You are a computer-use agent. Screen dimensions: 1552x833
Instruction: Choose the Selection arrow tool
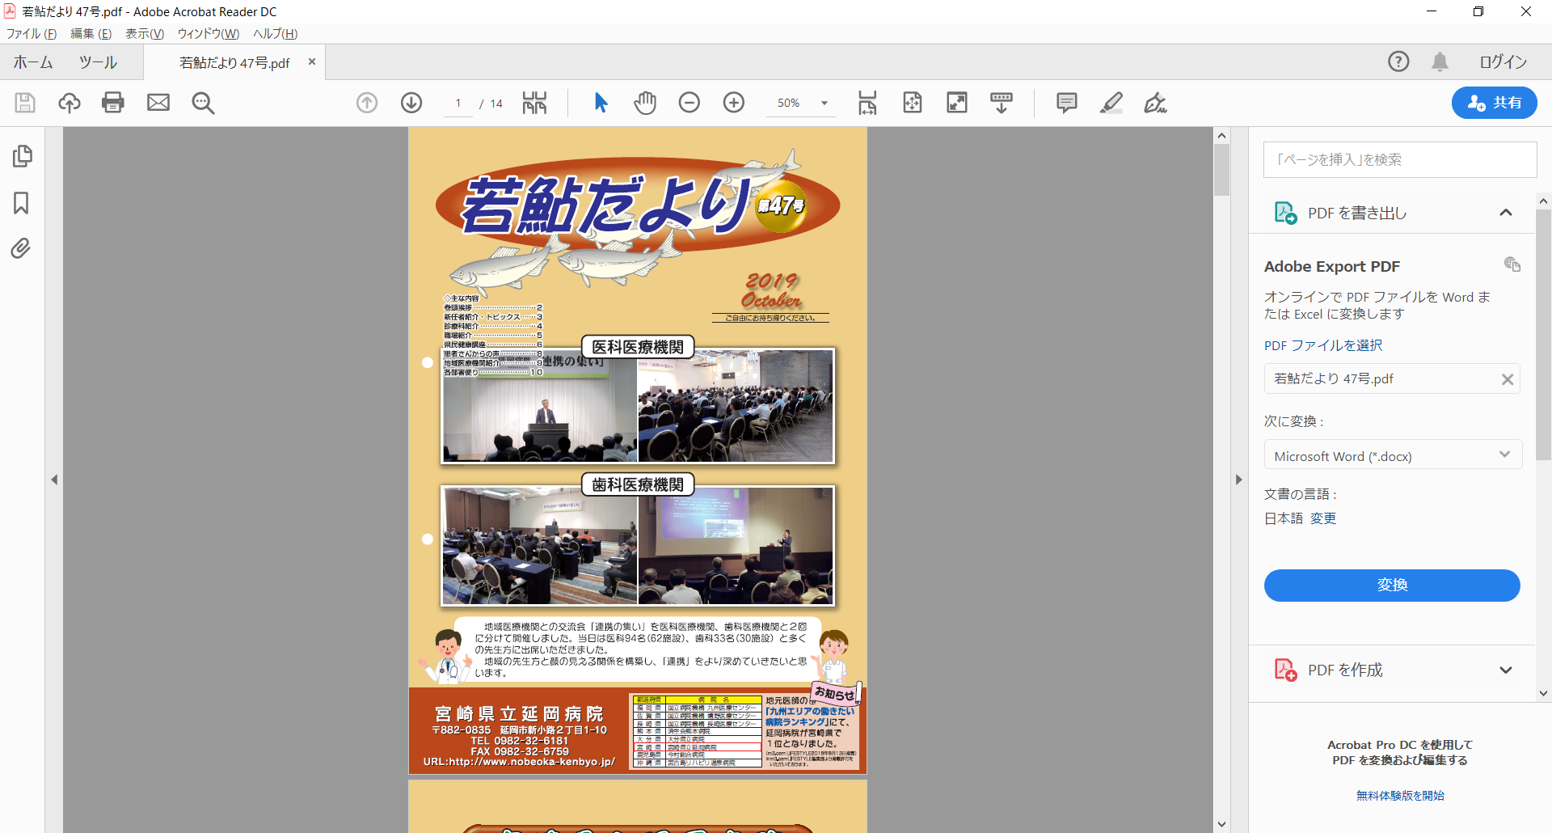(x=601, y=103)
